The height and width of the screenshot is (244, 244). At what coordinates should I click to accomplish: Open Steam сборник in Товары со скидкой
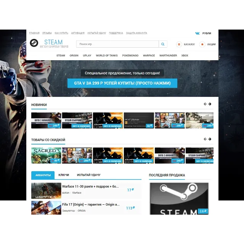coord(200,156)
